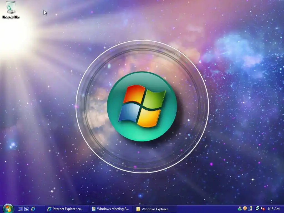
Task: Click Show Desktop in Quick Launch
Action: point(20,209)
